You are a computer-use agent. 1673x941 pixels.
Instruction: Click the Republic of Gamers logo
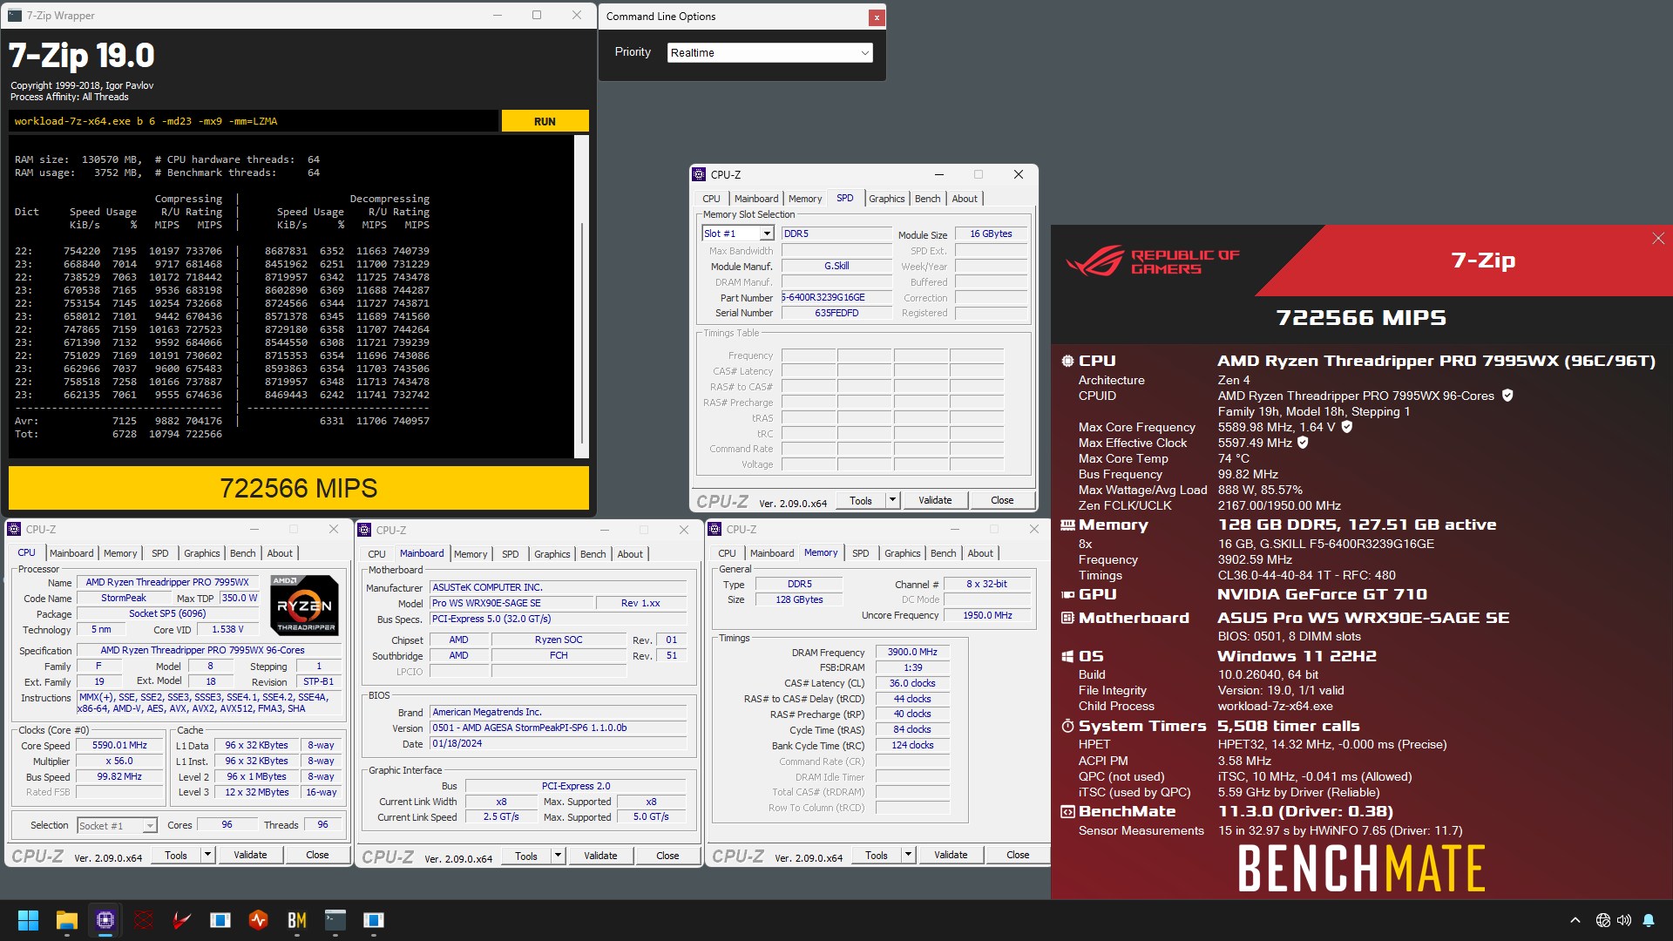tap(1151, 261)
